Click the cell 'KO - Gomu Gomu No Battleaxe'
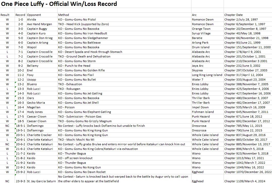This screenshot has height=183, width=272. click(124, 43)
